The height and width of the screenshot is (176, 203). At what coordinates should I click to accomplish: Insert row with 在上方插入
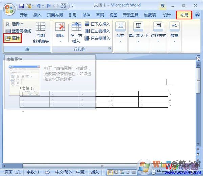click(76, 32)
